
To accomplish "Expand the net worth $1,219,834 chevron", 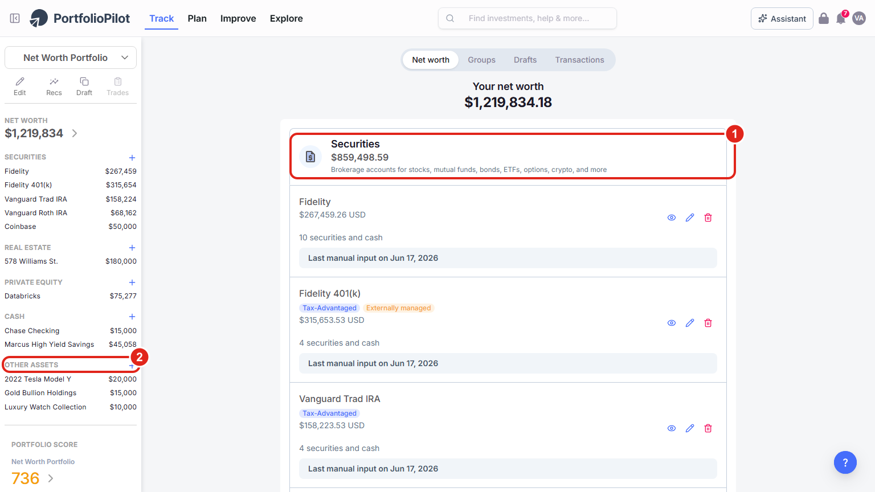I will 75,133.
